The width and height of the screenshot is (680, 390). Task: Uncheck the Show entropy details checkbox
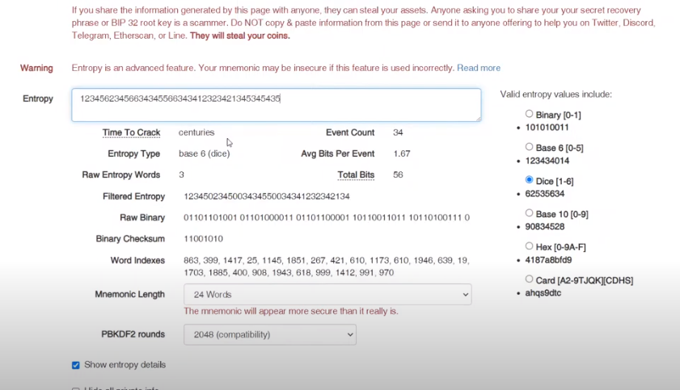click(x=76, y=365)
